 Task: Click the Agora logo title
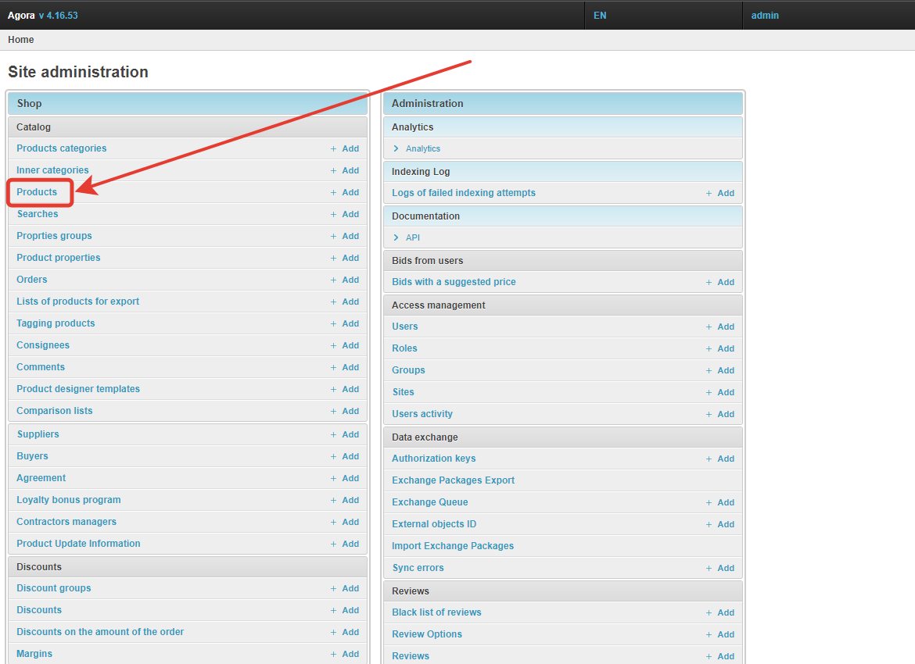click(x=21, y=16)
